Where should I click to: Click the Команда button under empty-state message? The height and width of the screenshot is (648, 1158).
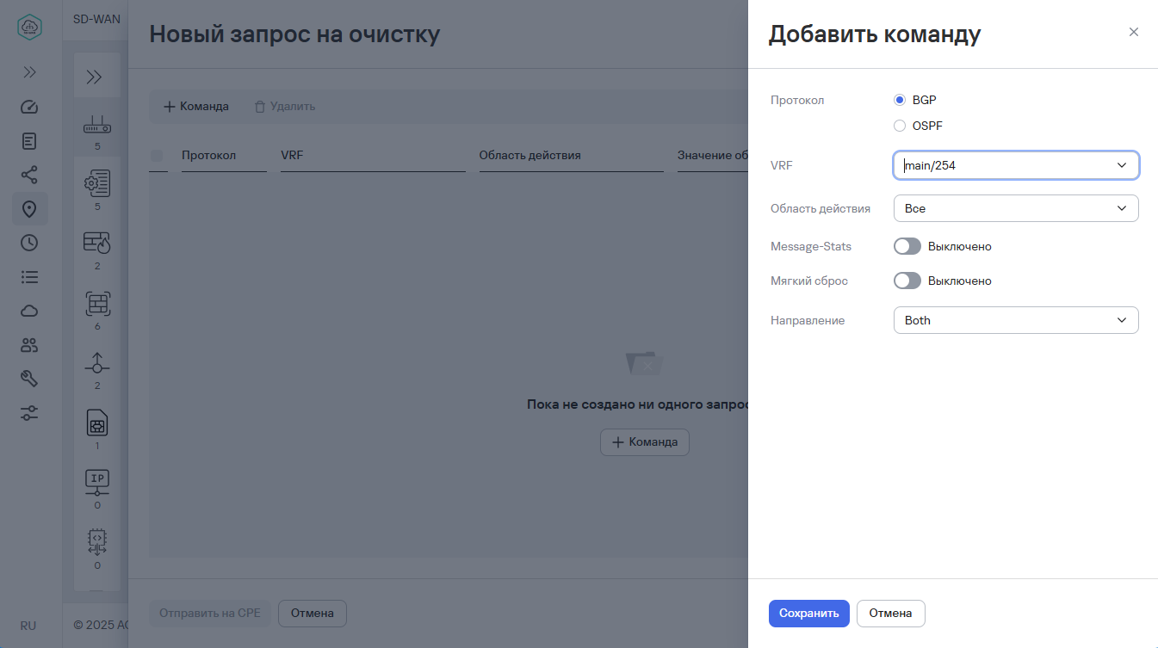pyautogui.click(x=645, y=442)
